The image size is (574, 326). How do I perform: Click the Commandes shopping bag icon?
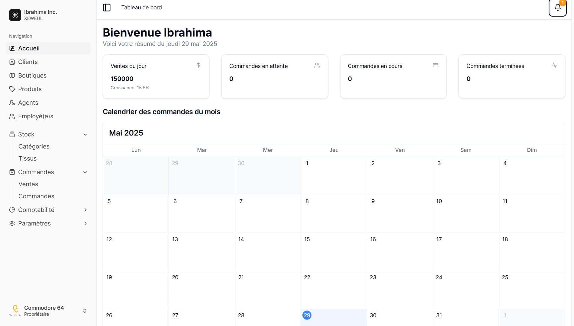click(x=12, y=172)
